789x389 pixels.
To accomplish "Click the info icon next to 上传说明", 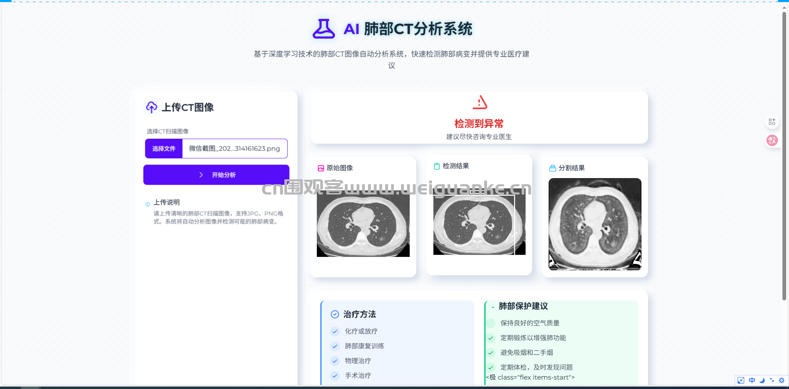I will click(148, 204).
